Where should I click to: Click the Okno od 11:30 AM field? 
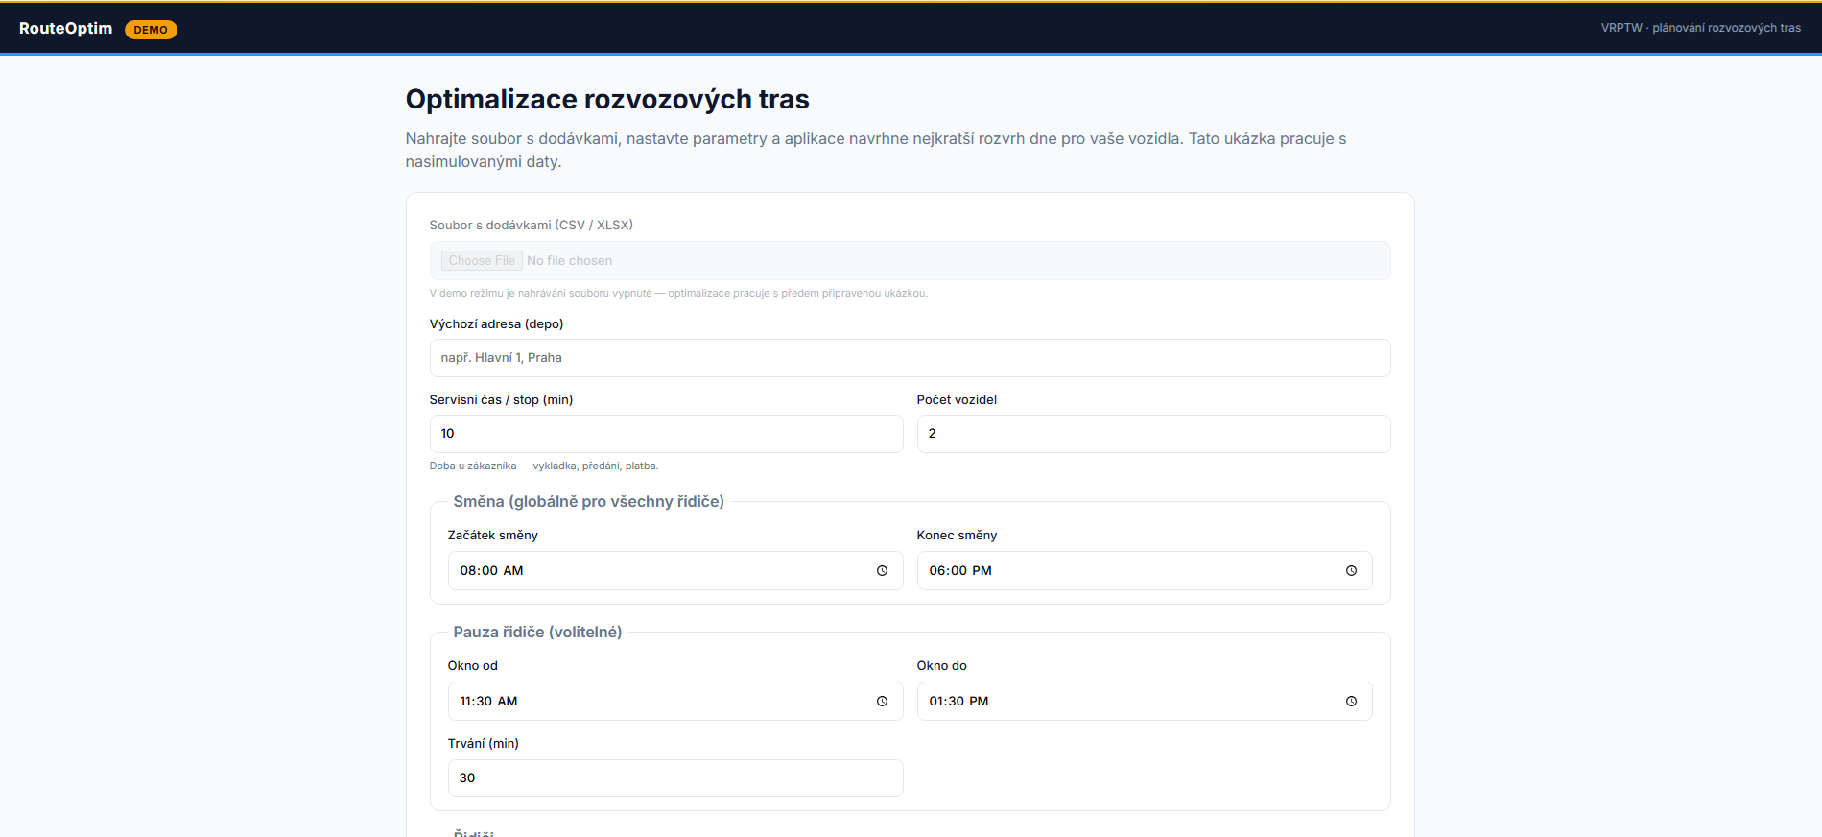[x=675, y=702]
